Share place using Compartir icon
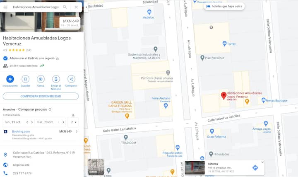The image size is (298, 177). 71,79
